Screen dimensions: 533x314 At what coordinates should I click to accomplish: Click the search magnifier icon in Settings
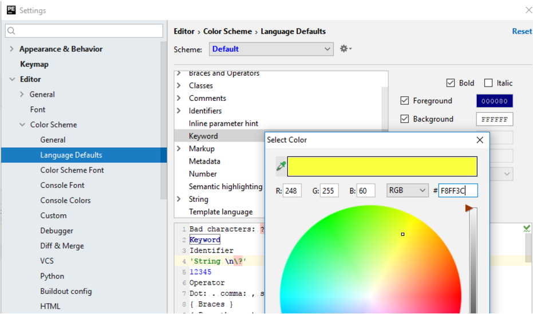pyautogui.click(x=12, y=31)
